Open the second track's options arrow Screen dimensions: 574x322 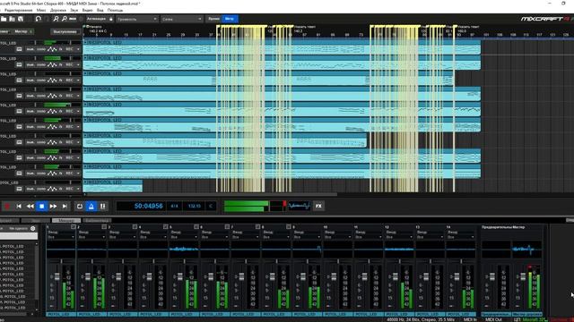click(x=78, y=64)
